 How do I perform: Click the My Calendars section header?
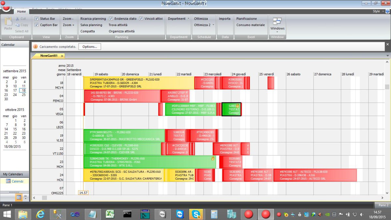click(14, 174)
